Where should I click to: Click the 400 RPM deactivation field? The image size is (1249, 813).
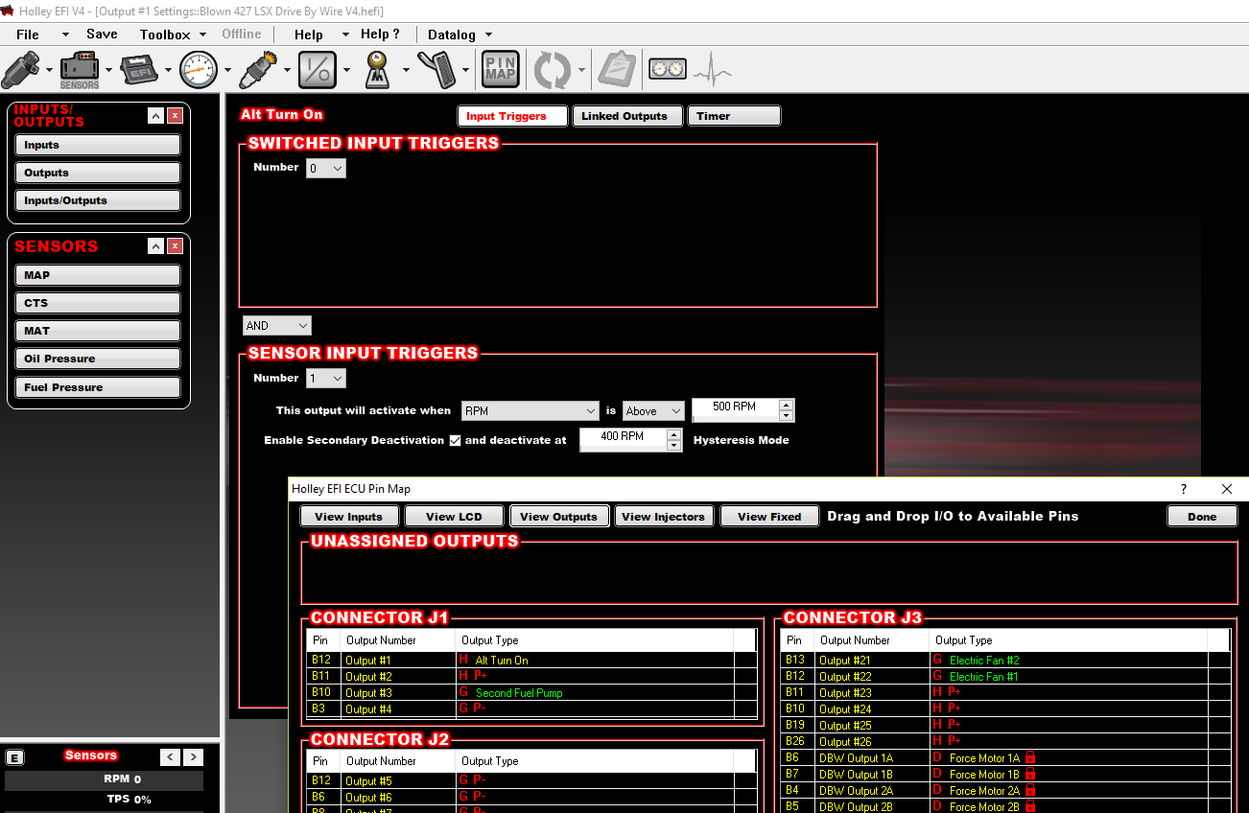624,440
